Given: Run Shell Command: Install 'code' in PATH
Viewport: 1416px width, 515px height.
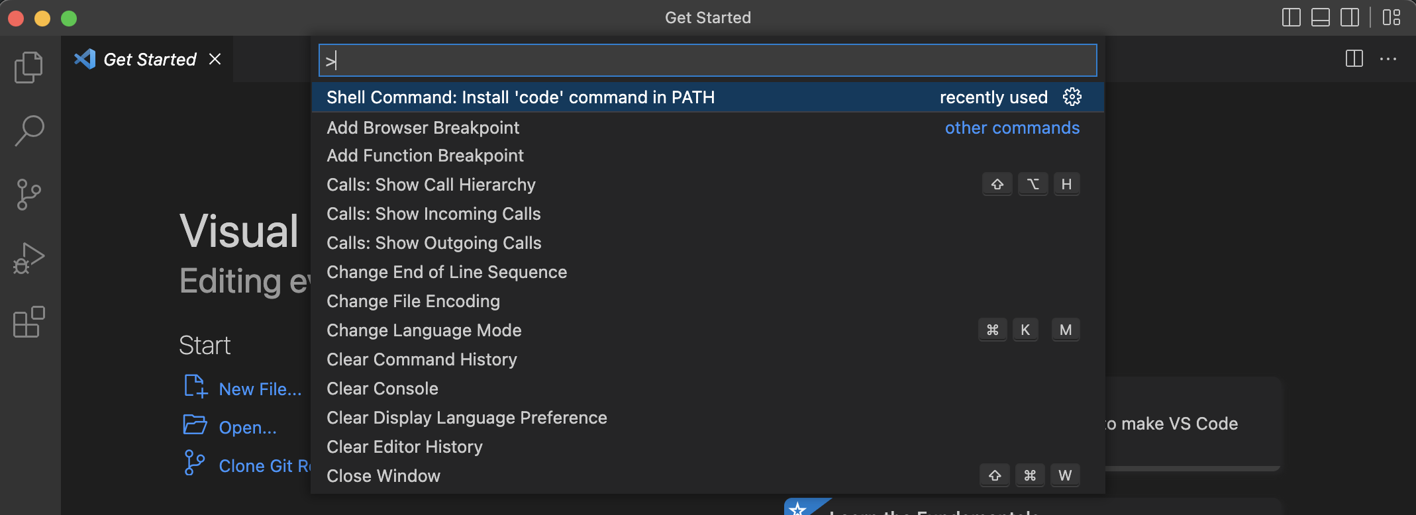Looking at the screenshot, I should 708,97.
